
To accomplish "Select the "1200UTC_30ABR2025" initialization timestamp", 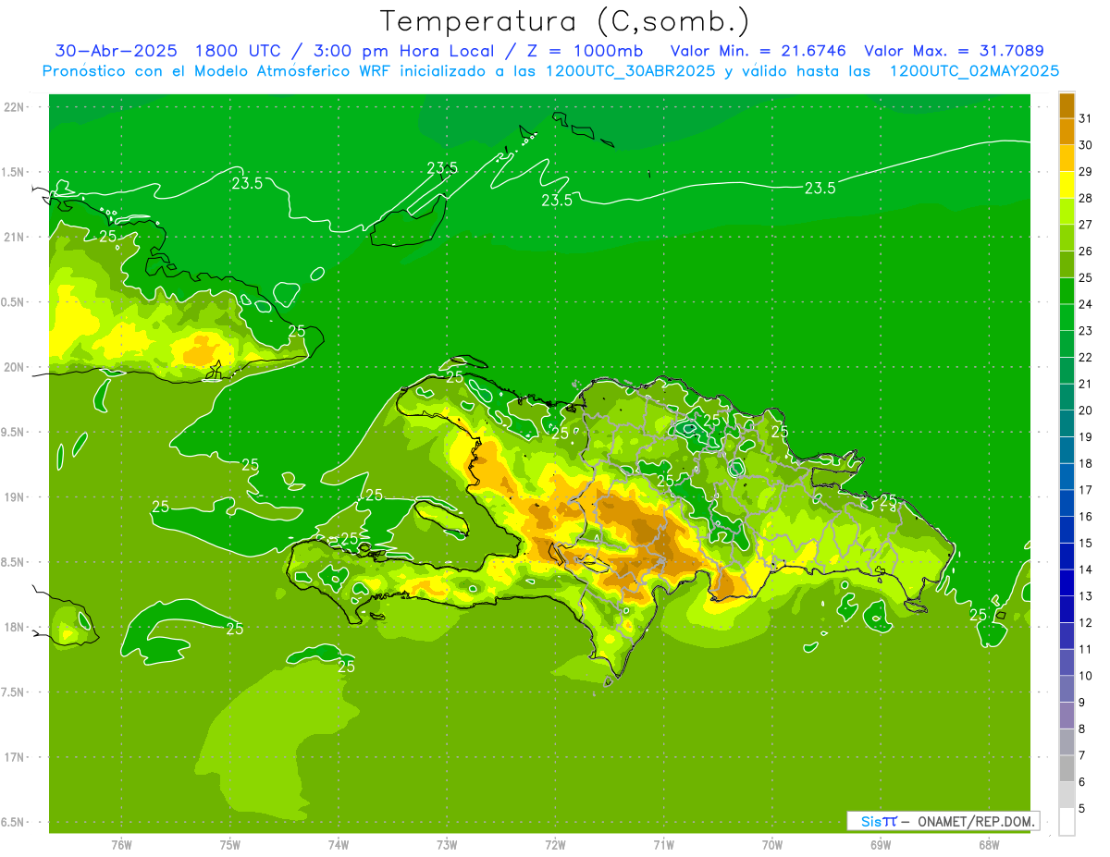I will pyautogui.click(x=631, y=71).
